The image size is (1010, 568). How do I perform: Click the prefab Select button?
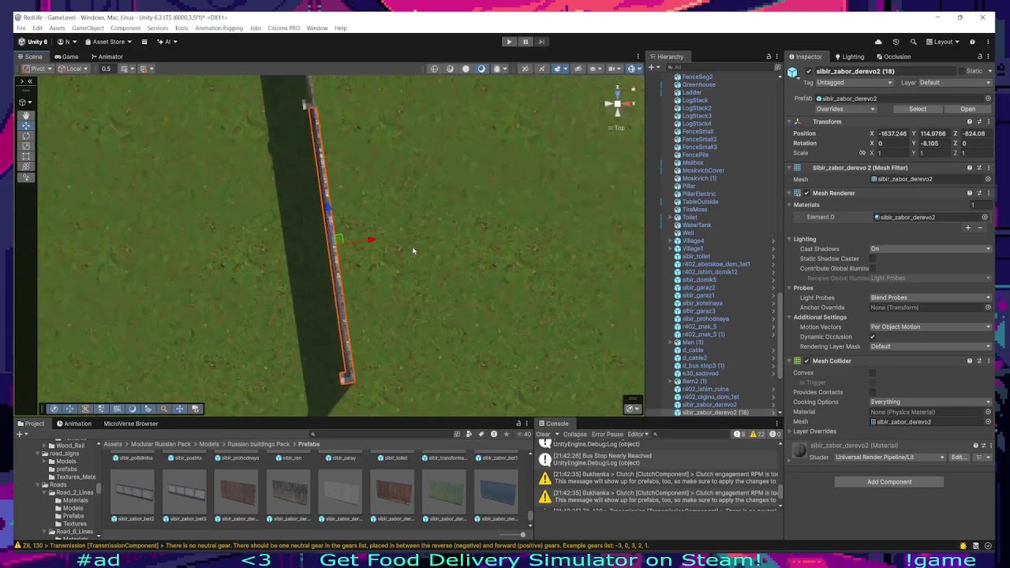click(x=918, y=109)
